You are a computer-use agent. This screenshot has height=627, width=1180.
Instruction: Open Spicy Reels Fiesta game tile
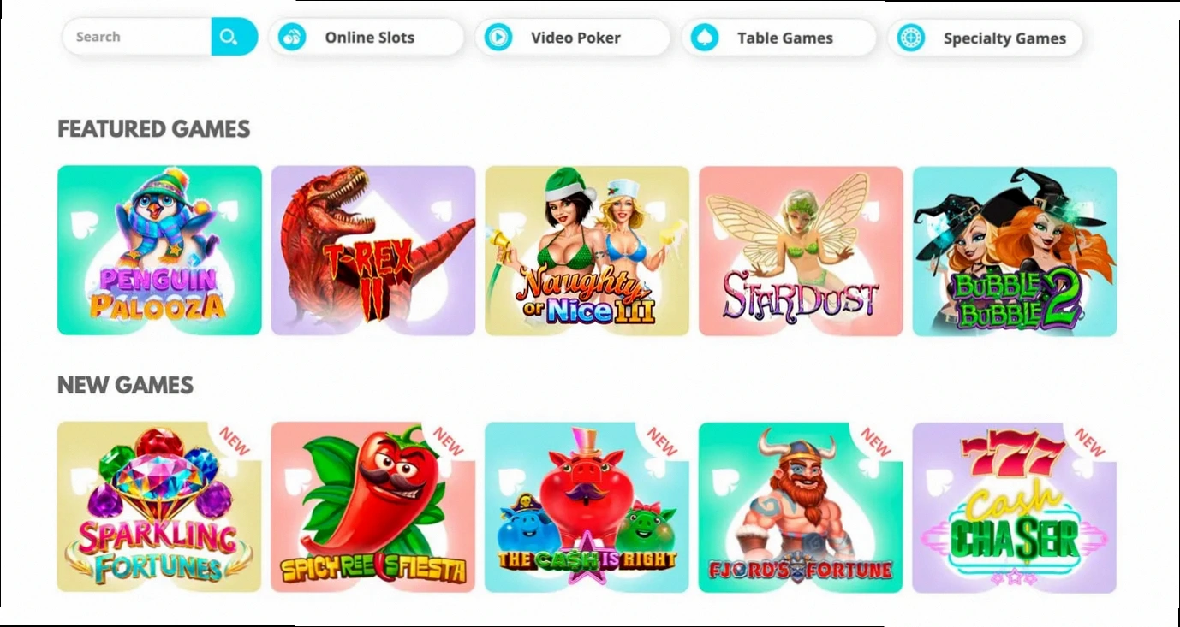pos(373,507)
